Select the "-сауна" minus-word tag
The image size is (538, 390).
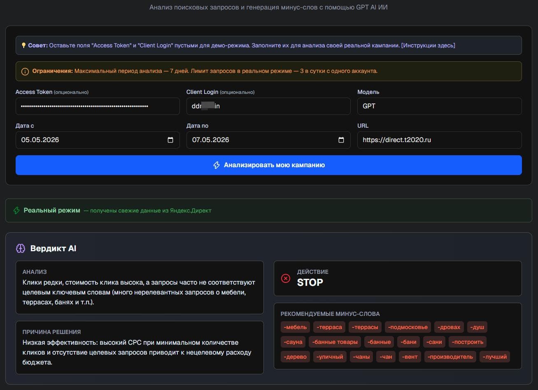tap(293, 342)
